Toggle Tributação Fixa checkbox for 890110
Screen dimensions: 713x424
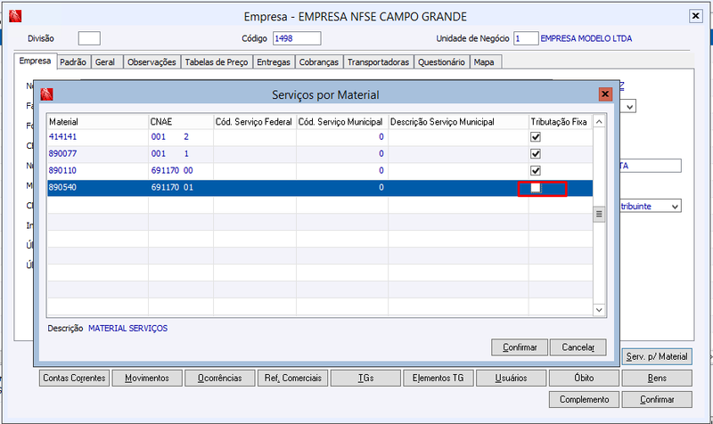(536, 171)
